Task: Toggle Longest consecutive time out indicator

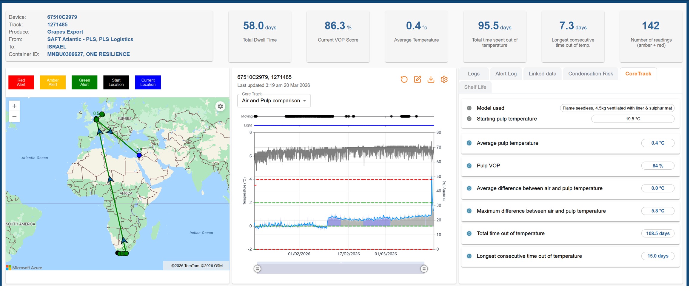Action: [469, 256]
